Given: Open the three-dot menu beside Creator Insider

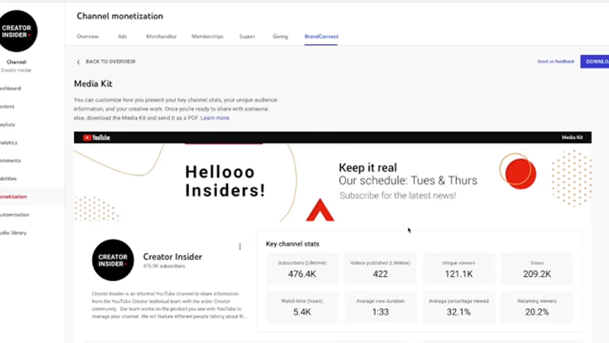Looking at the screenshot, I should pos(240,246).
